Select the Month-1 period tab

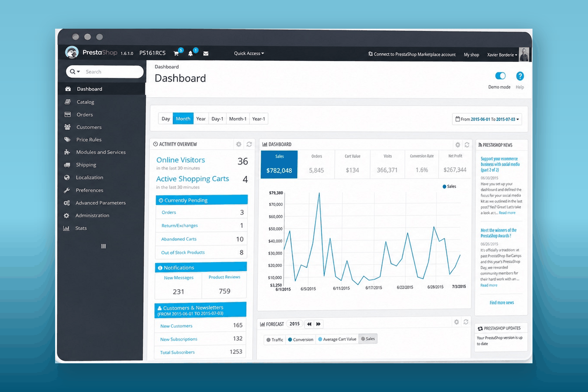tap(238, 119)
